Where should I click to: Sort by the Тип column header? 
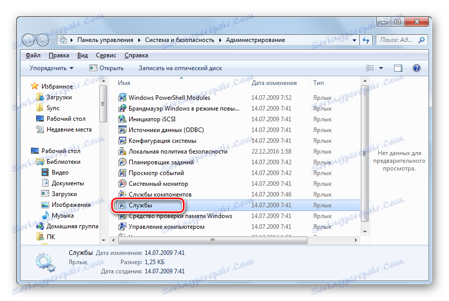[318, 83]
